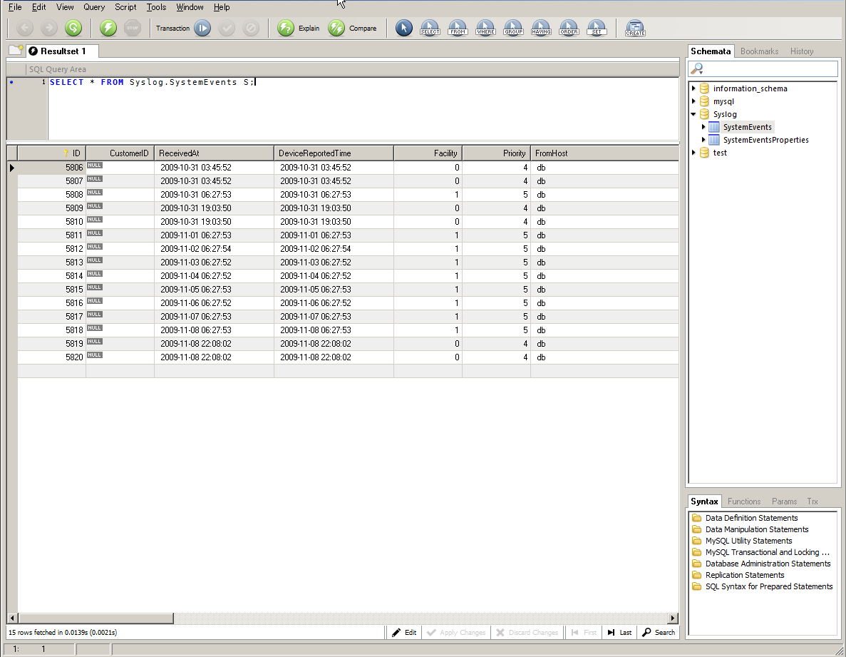Switch to the Functions tab
846x657 pixels.
pos(744,501)
